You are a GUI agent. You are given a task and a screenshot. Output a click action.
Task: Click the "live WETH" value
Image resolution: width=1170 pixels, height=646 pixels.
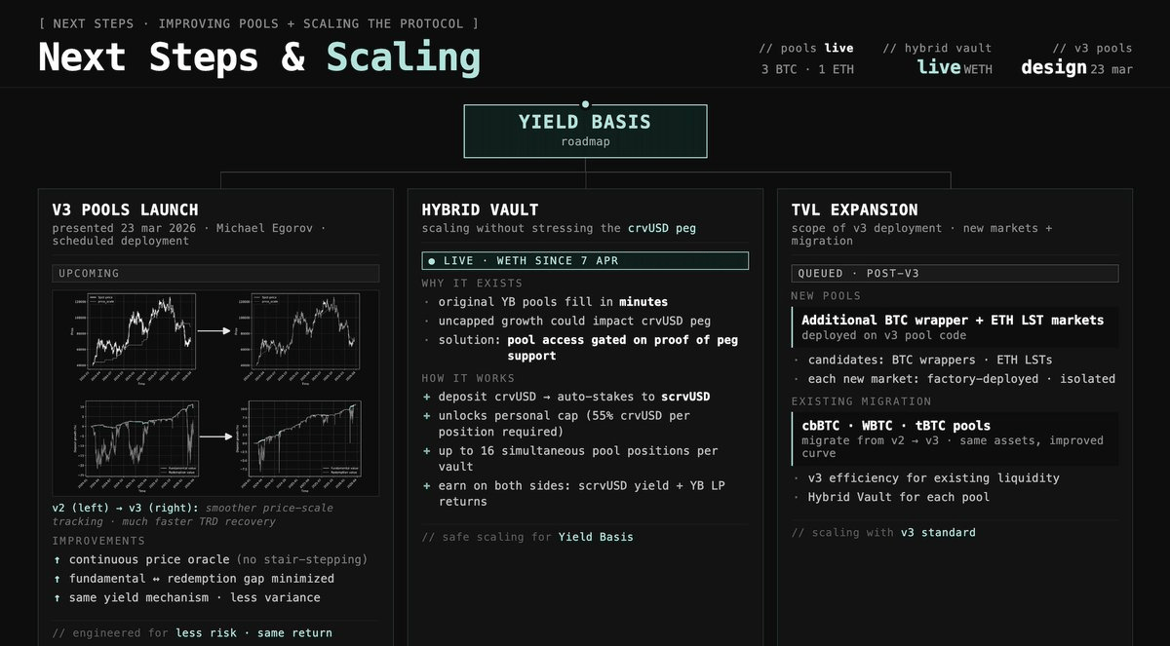click(955, 68)
